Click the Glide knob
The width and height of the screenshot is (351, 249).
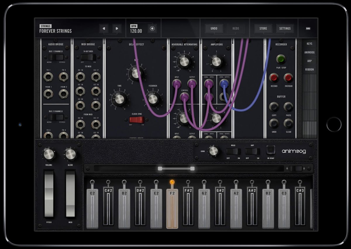[70, 154]
